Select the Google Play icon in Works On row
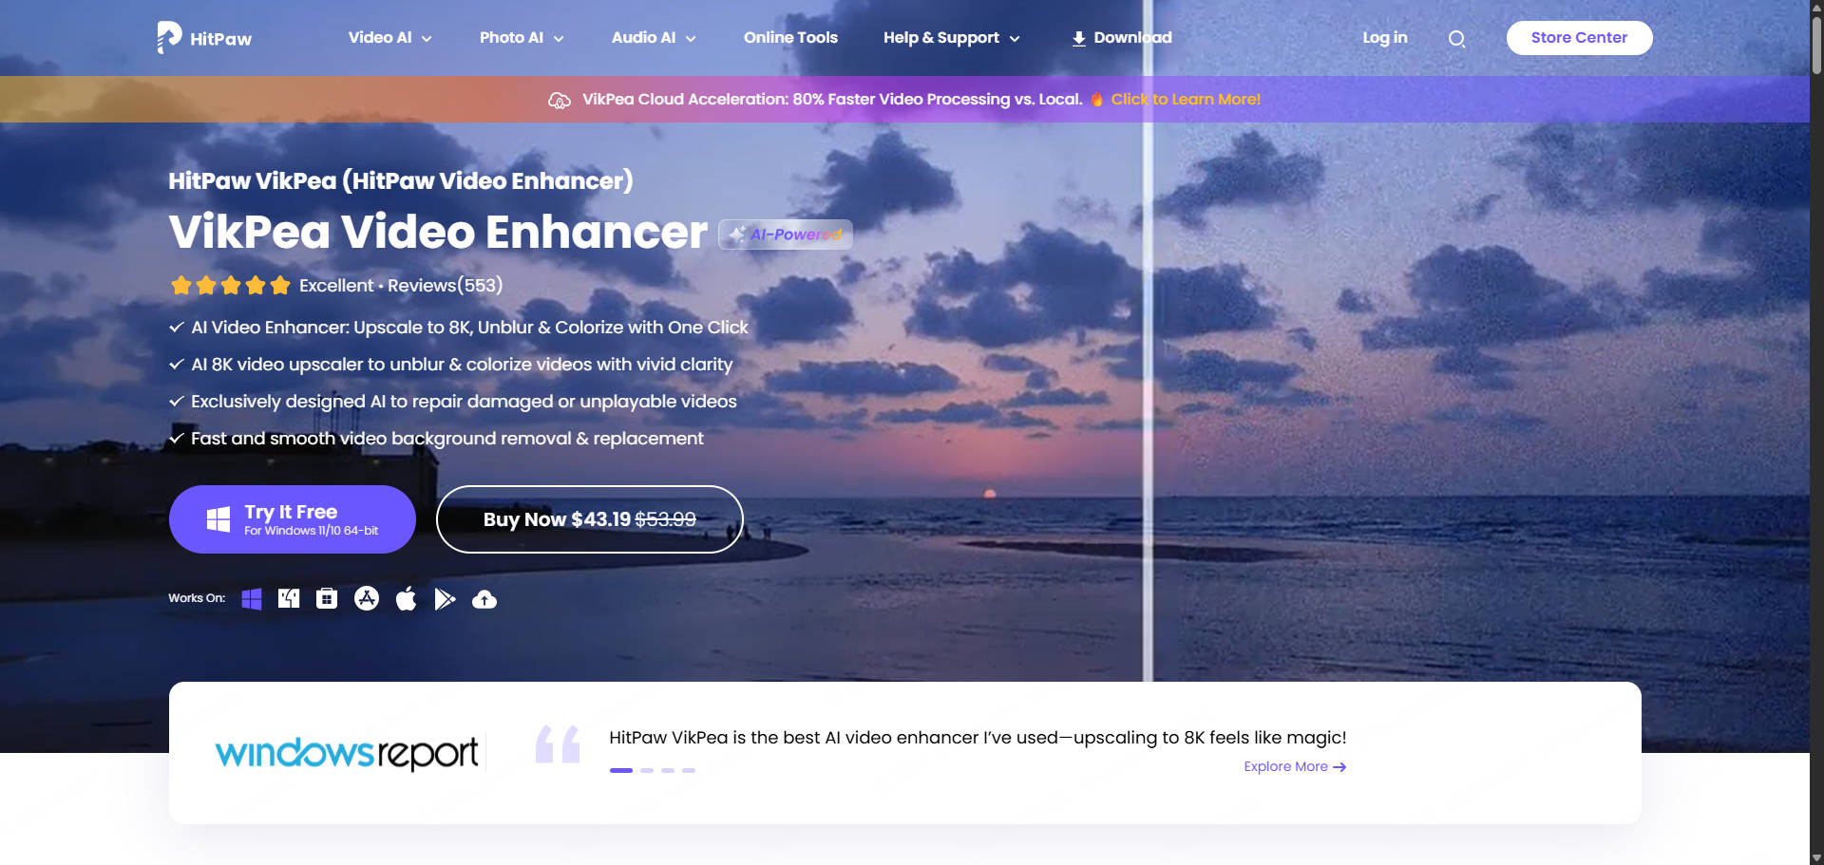Screen dimensions: 1824x865 (446, 599)
